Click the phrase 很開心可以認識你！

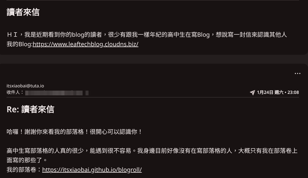click(x=116, y=132)
